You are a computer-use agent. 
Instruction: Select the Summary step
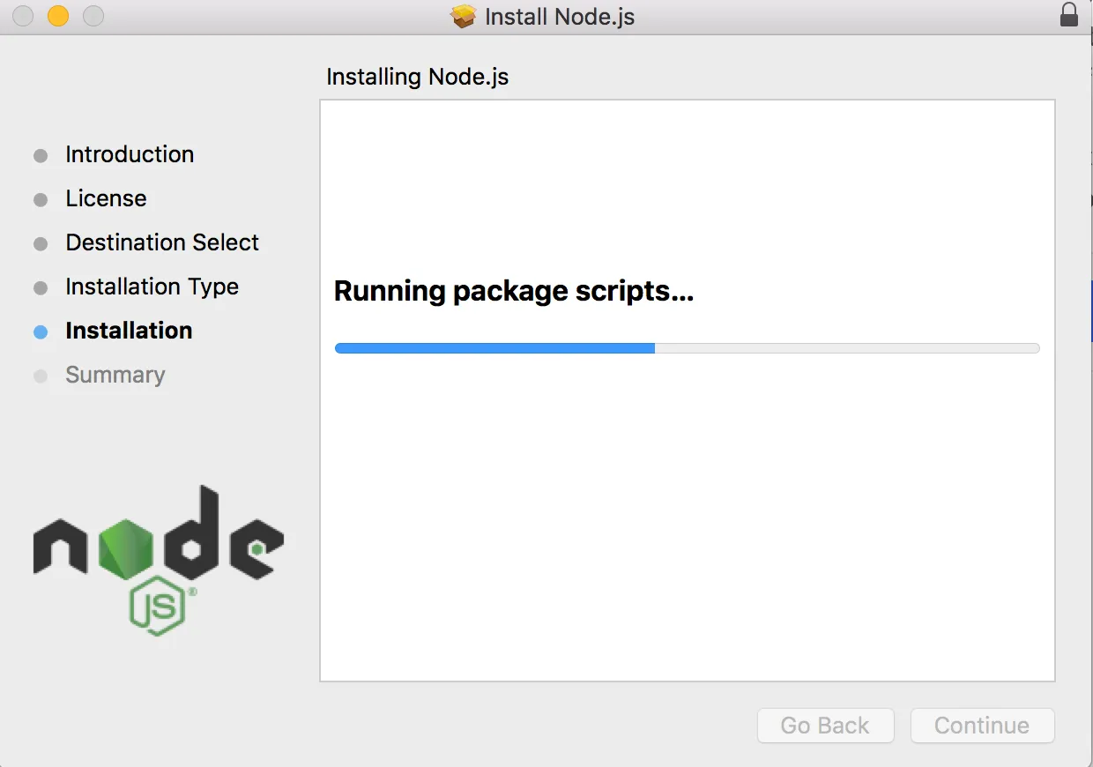tap(115, 375)
